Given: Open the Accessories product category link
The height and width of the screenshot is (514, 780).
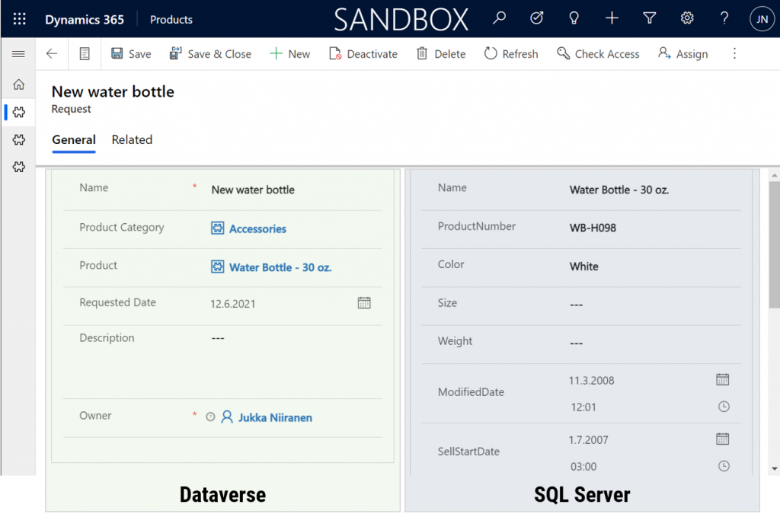Looking at the screenshot, I should click(257, 228).
